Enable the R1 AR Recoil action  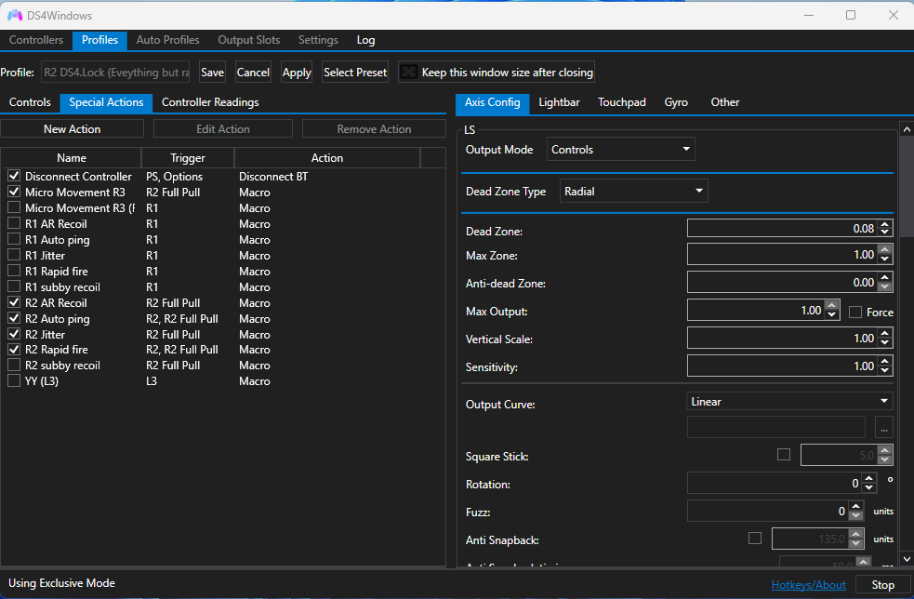point(14,223)
